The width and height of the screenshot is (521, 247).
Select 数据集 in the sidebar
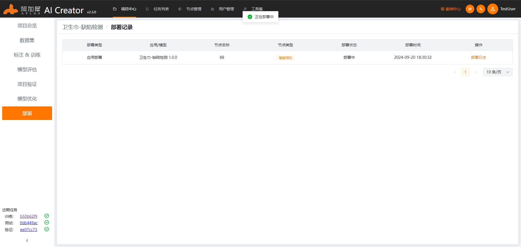[x=27, y=40]
